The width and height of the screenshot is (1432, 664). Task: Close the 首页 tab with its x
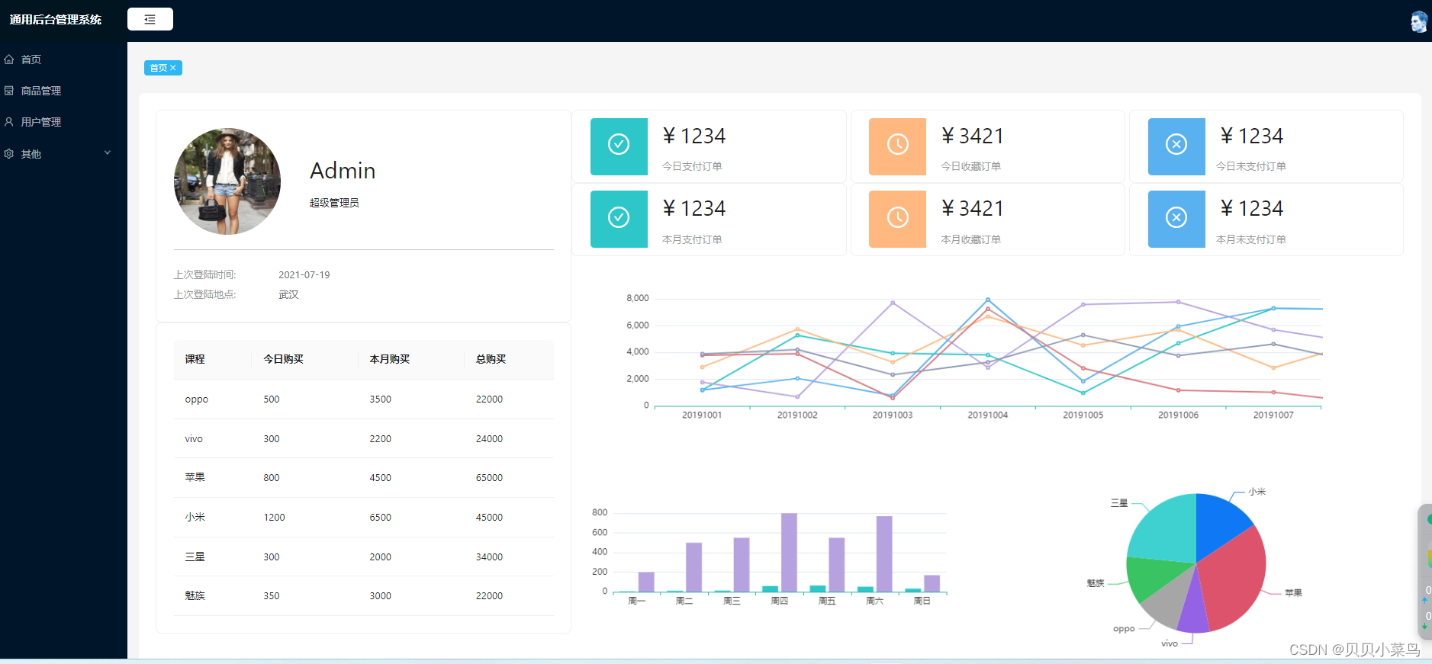173,68
